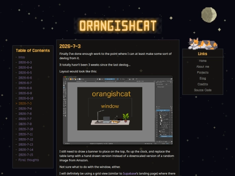Image resolution: width=235 pixels, height=176 pixels.
Task: Jump to the 2026-7-6 entry
Action: (x=25, y=114)
